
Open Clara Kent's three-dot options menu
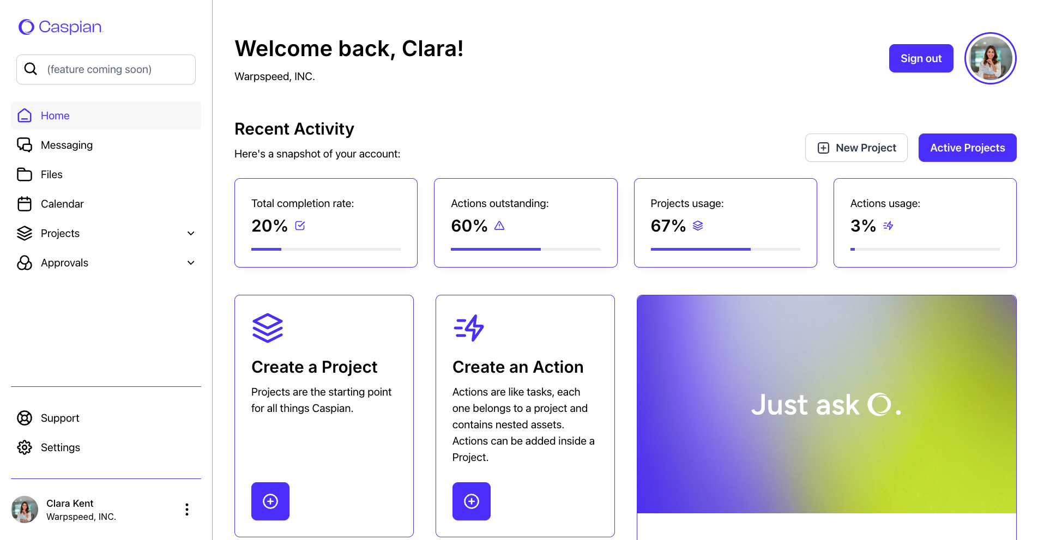[187, 509]
